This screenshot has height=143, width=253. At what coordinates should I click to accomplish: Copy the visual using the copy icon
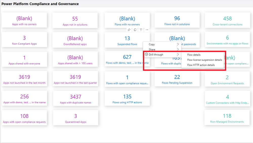pos(135,30)
